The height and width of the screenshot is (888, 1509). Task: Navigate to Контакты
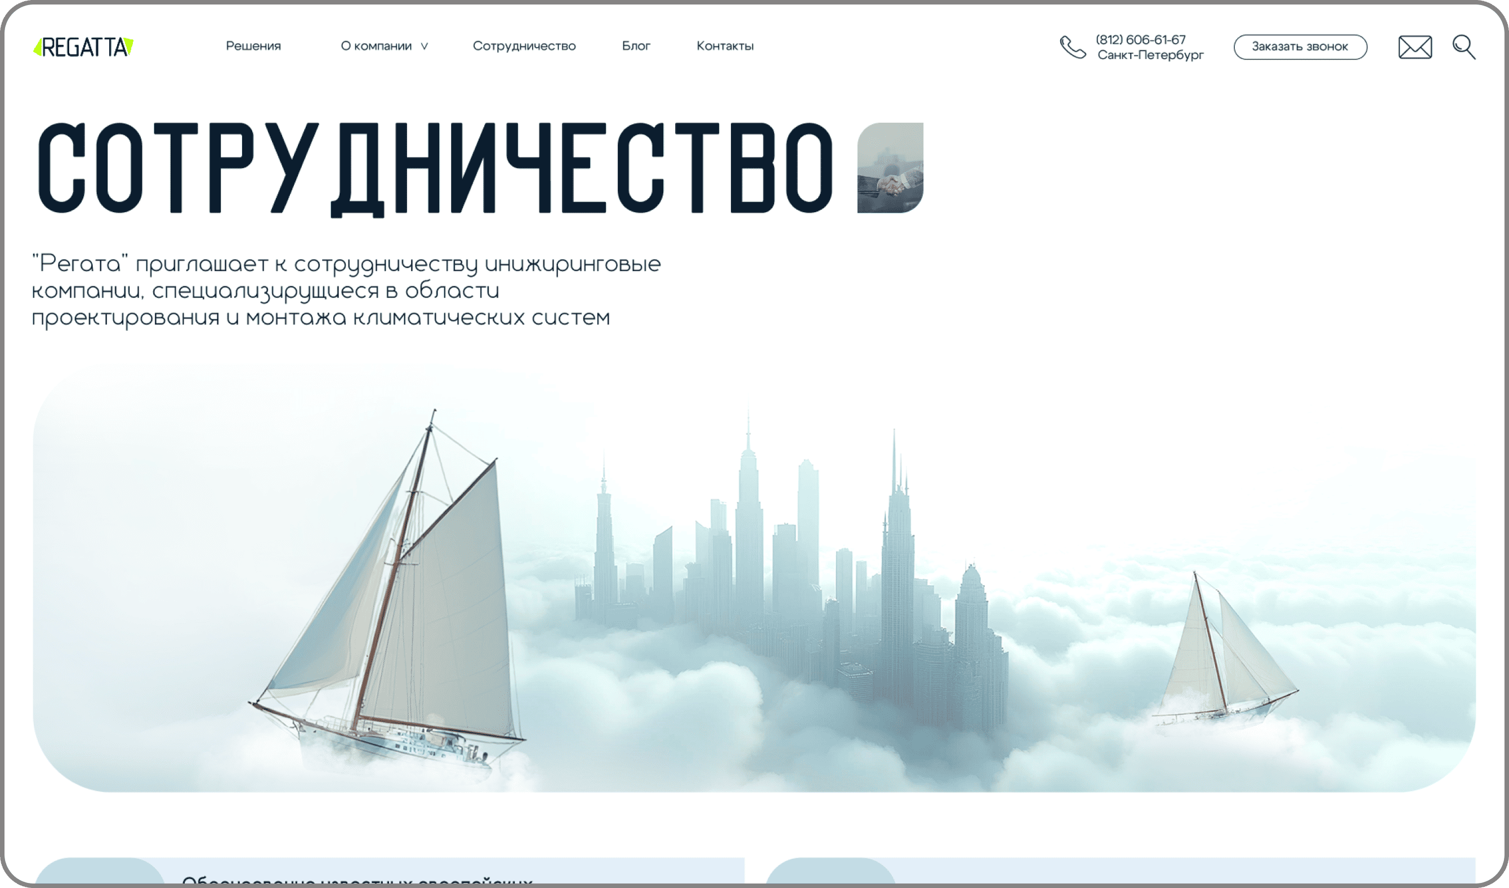point(725,46)
